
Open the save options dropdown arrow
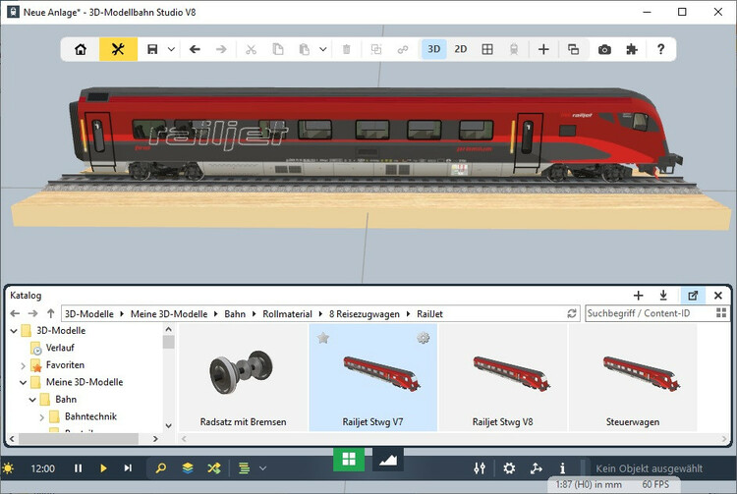coord(172,49)
